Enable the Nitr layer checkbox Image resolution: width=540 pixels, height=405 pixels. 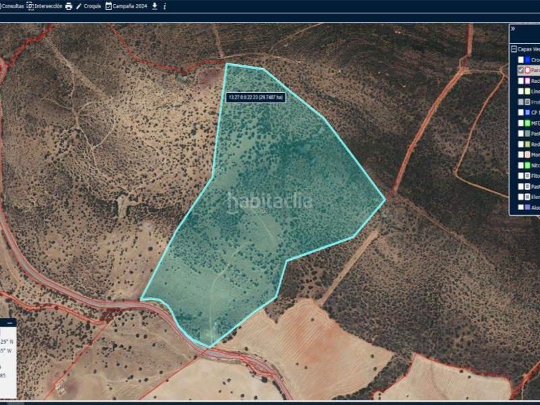click(520, 165)
